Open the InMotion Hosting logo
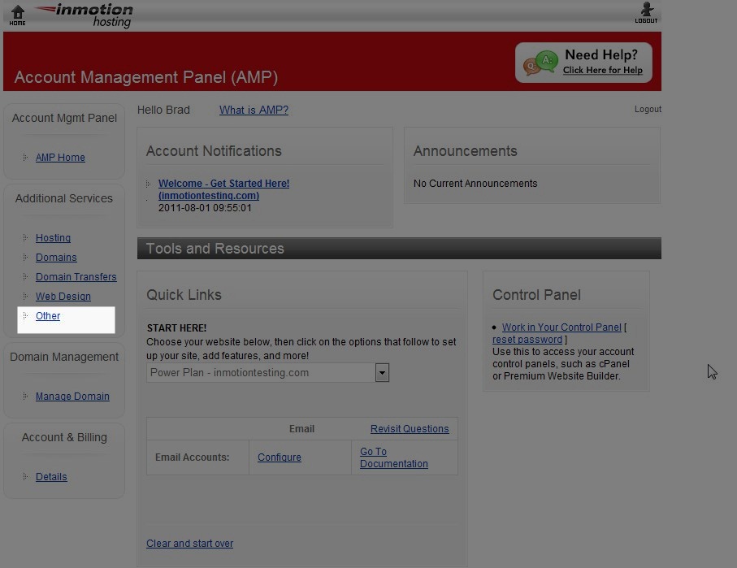 click(x=85, y=15)
